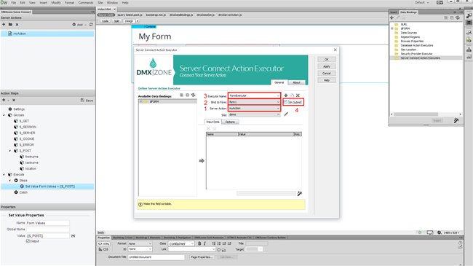Select $_GET global variable

coord(24,121)
